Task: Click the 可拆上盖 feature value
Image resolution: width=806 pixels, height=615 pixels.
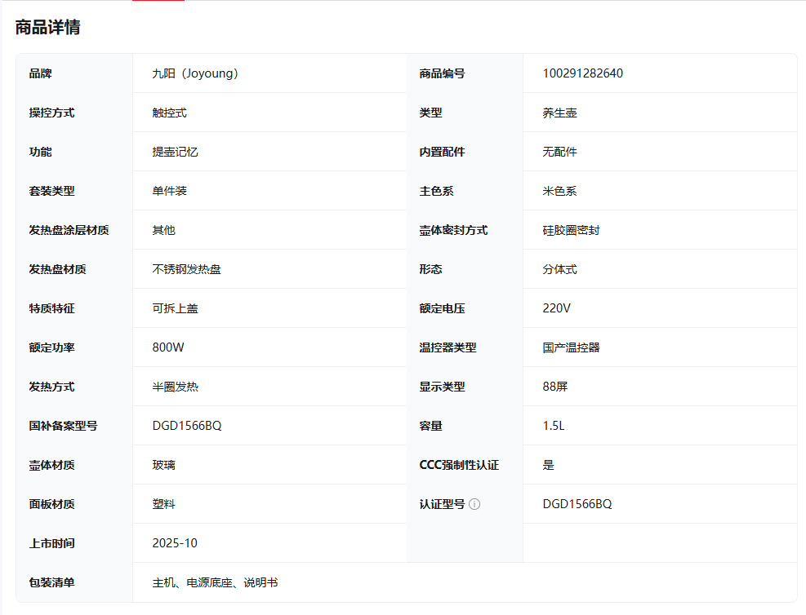Action: 175,308
